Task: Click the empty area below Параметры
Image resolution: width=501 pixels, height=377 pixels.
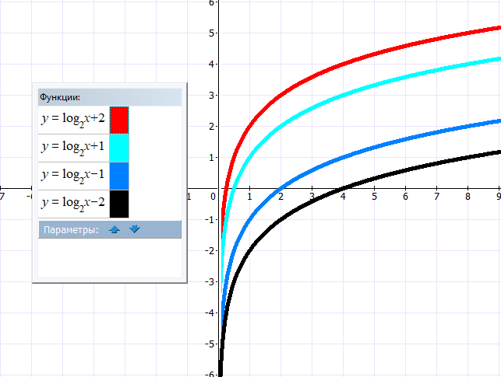Action: pos(109,259)
